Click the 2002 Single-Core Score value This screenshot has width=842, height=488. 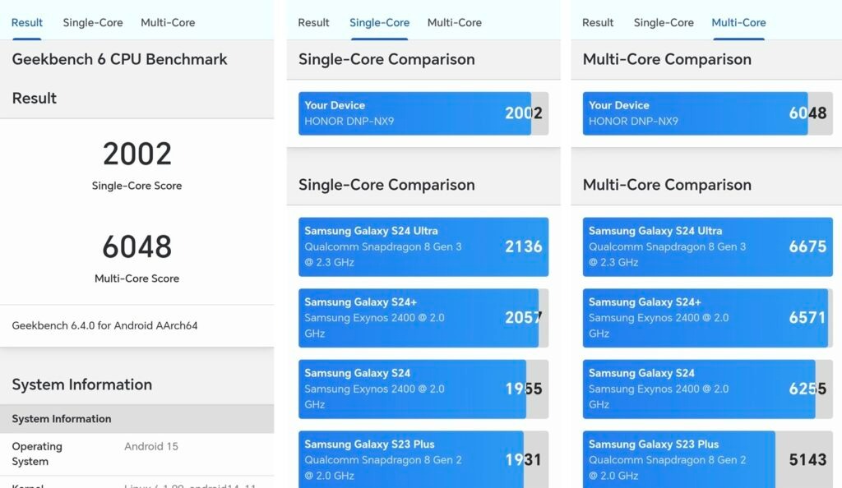pos(137,154)
